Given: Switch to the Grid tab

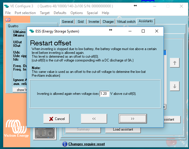Looking at the screenshot, I should coord(81,22).
